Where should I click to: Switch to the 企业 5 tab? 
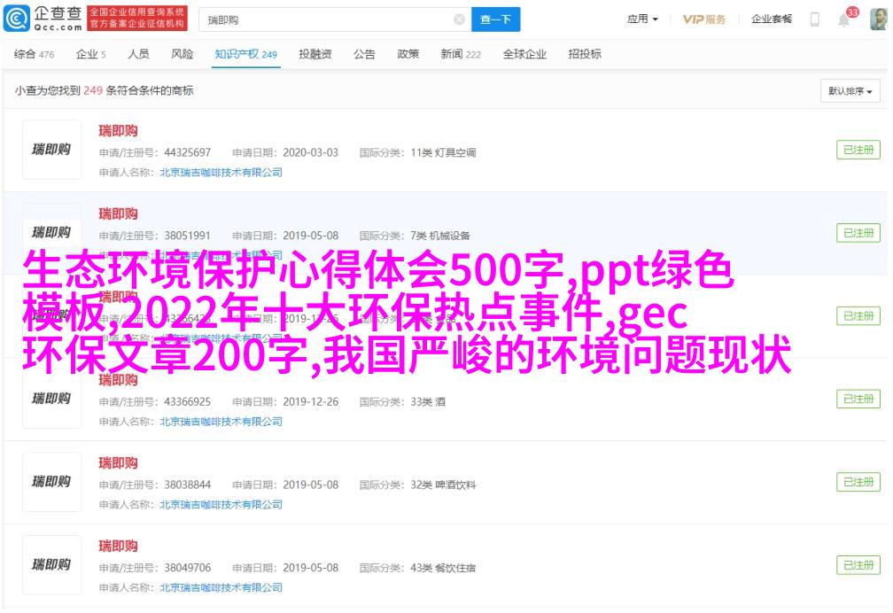(90, 54)
